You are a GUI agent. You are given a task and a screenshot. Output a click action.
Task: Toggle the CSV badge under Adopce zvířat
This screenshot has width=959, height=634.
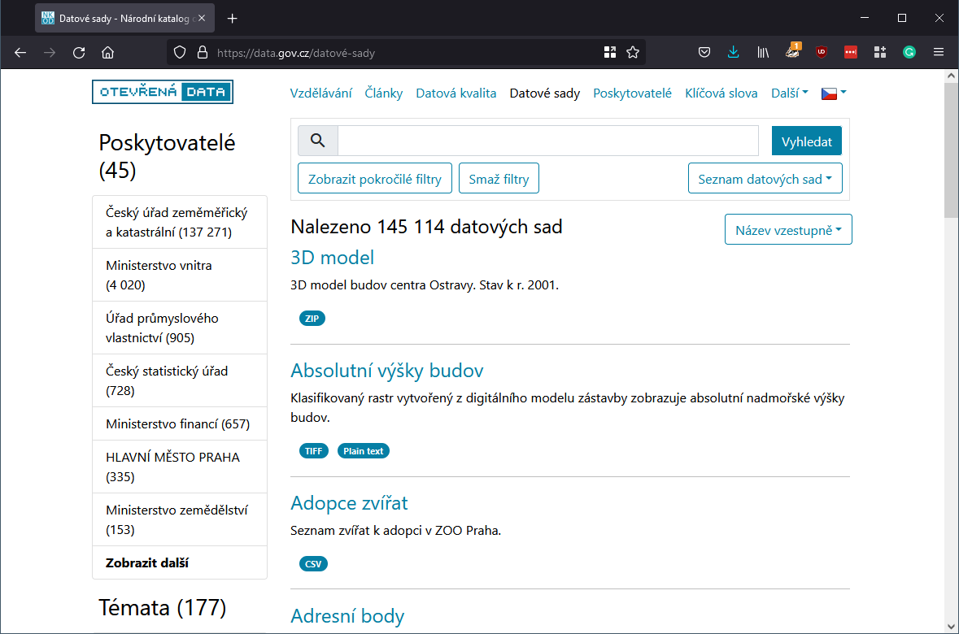[x=313, y=562]
